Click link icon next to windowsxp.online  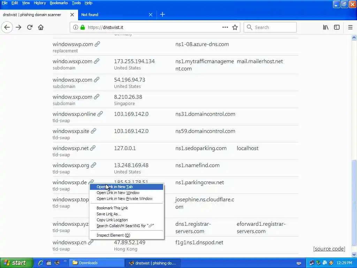click(100, 114)
